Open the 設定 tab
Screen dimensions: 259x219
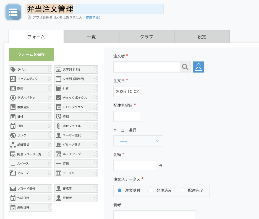click(x=202, y=37)
